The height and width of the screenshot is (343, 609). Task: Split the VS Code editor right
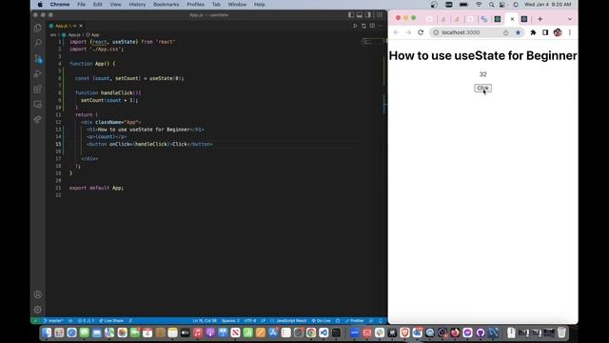tap(372, 26)
